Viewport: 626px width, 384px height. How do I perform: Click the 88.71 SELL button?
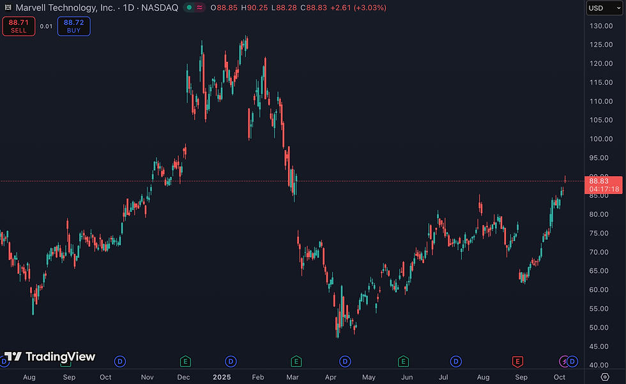19,26
